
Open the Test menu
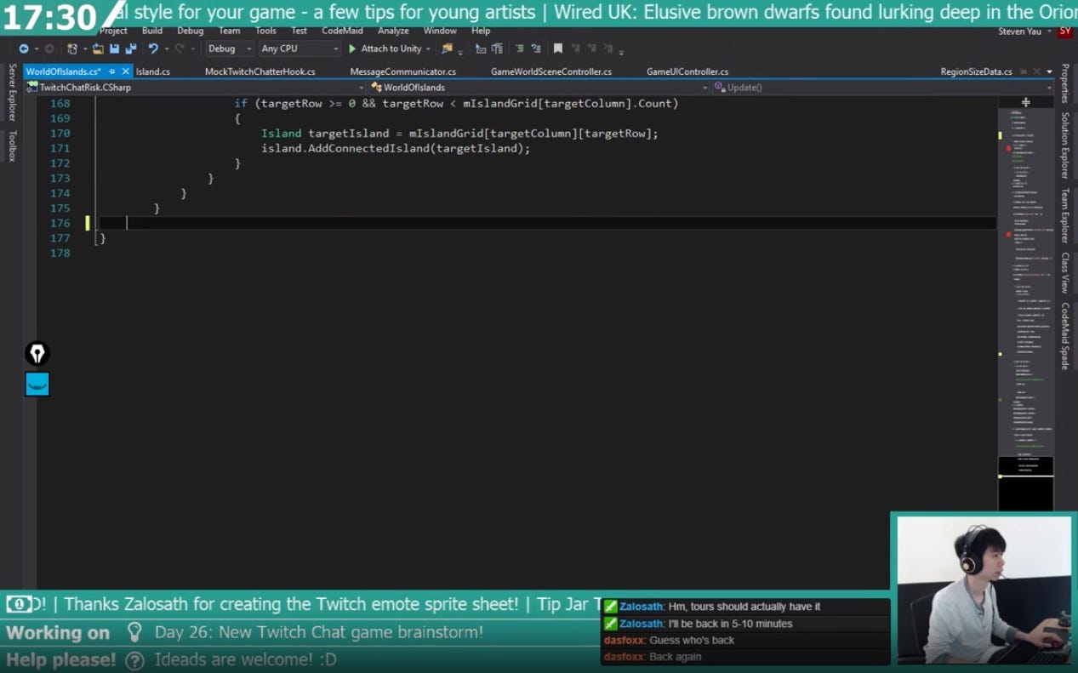click(x=299, y=31)
